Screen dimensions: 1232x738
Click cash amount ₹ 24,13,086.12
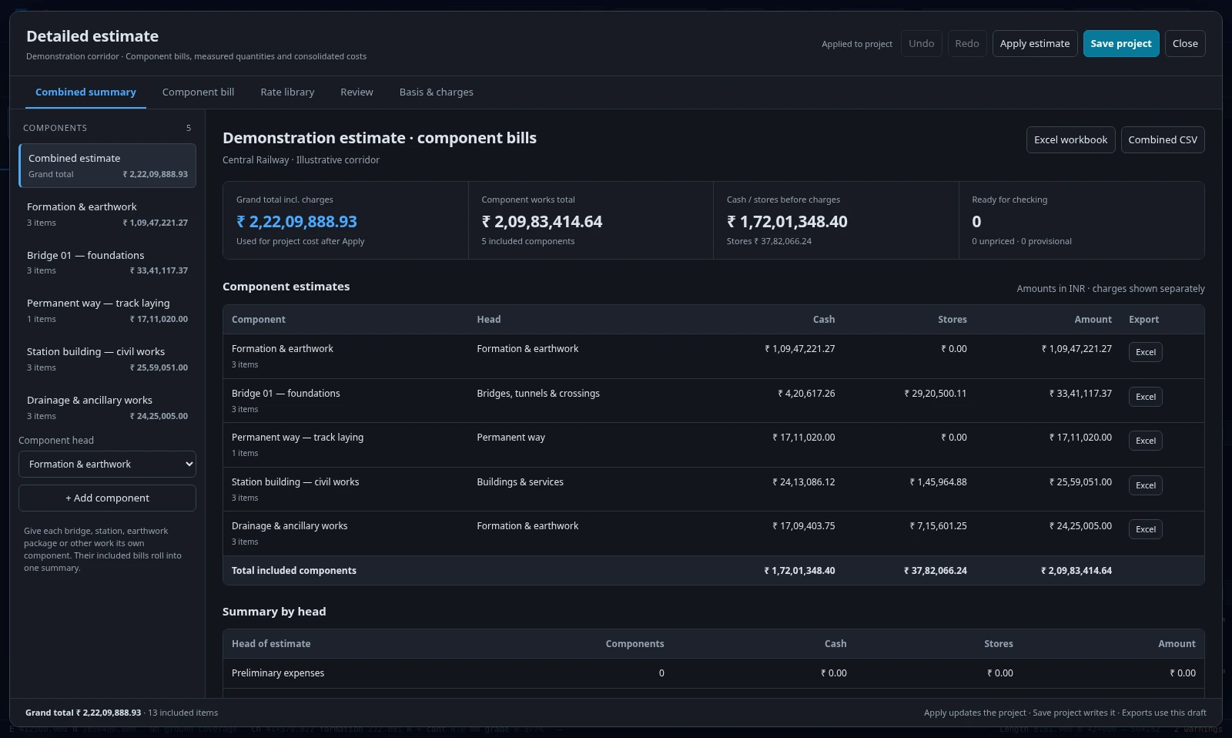pos(804,481)
